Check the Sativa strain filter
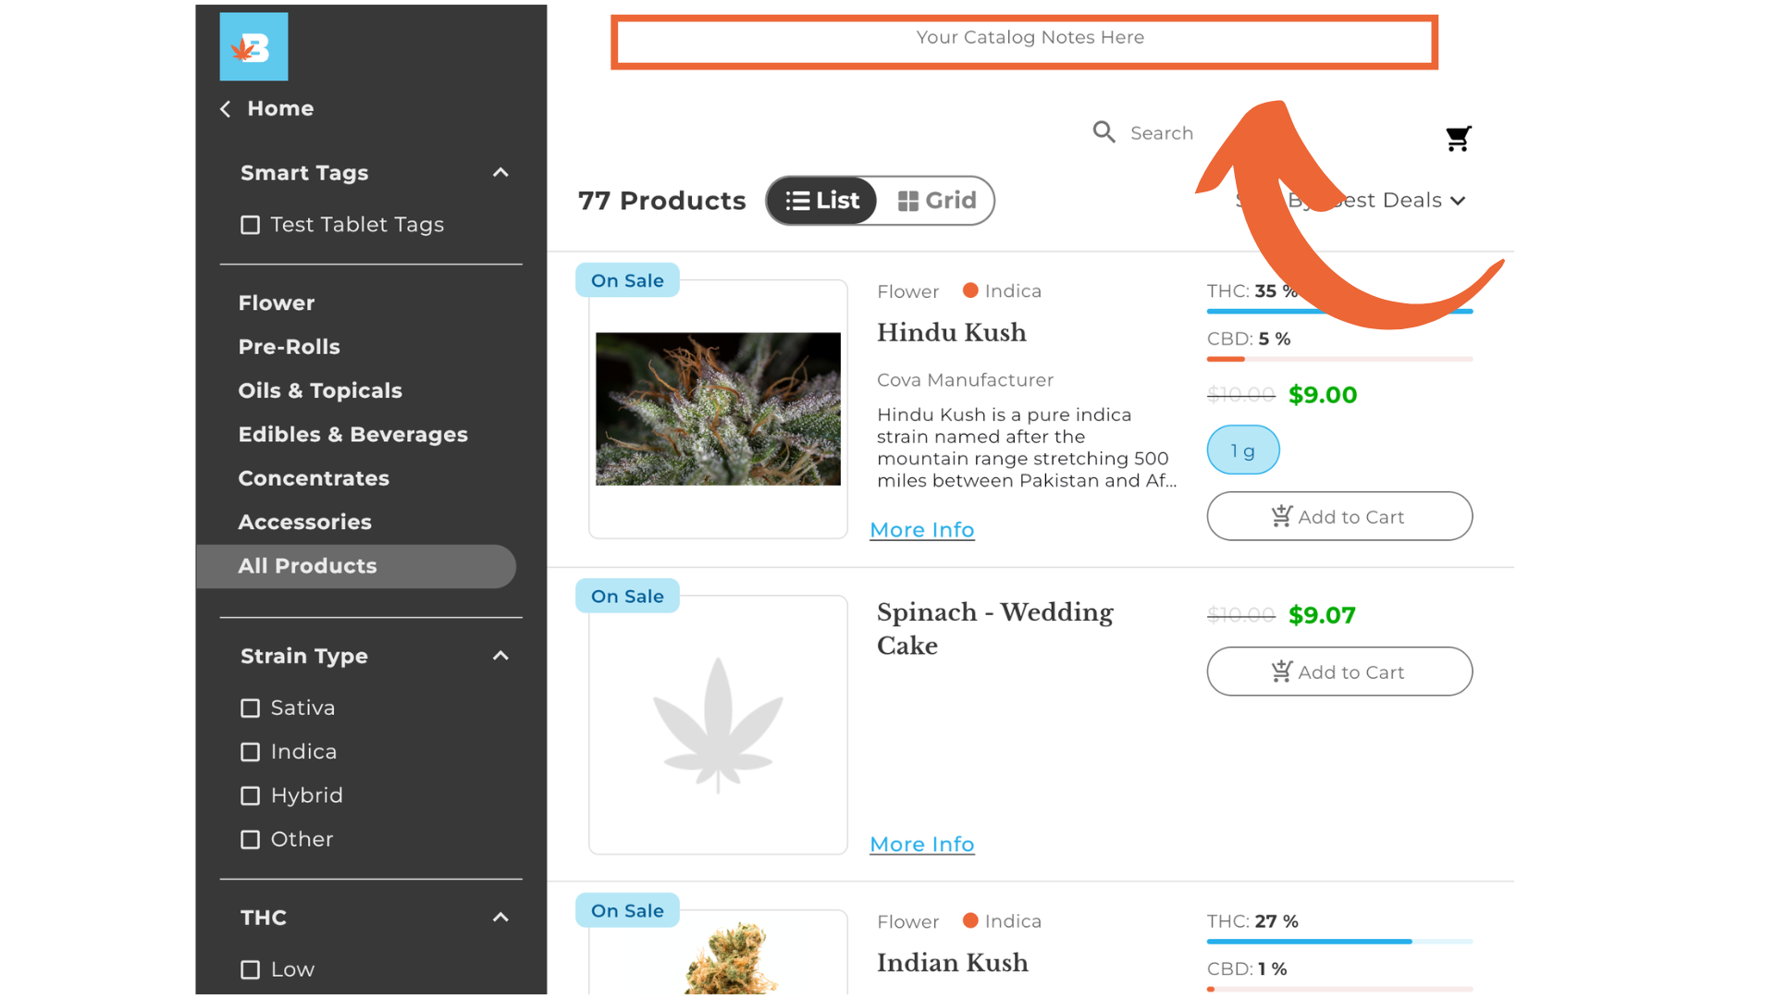Image resolution: width=1776 pixels, height=999 pixels. (x=250, y=709)
